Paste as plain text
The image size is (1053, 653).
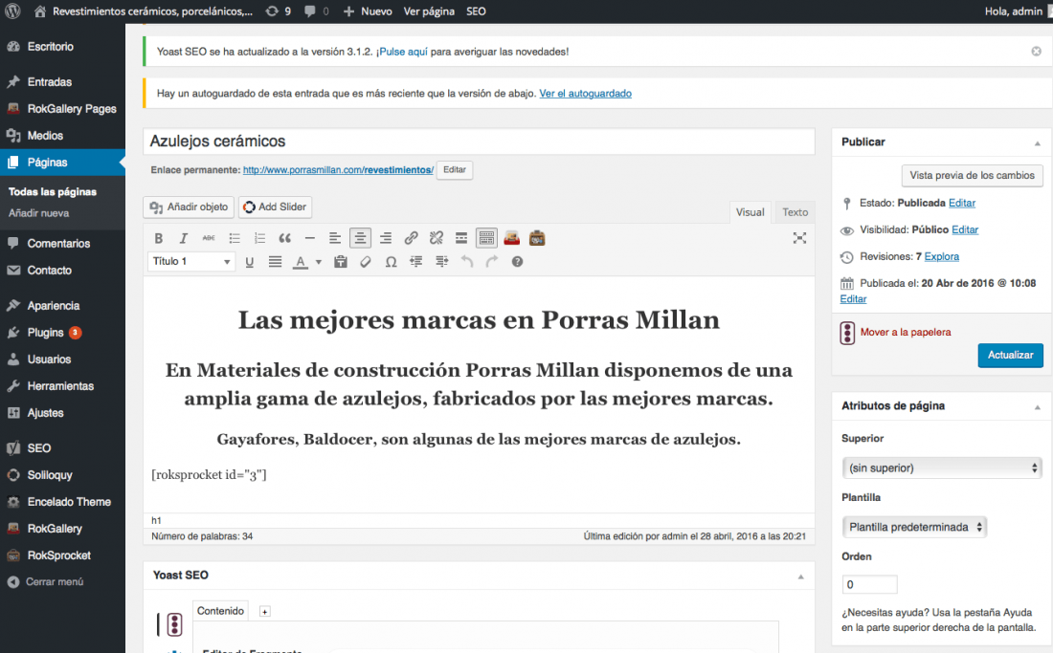click(x=341, y=262)
